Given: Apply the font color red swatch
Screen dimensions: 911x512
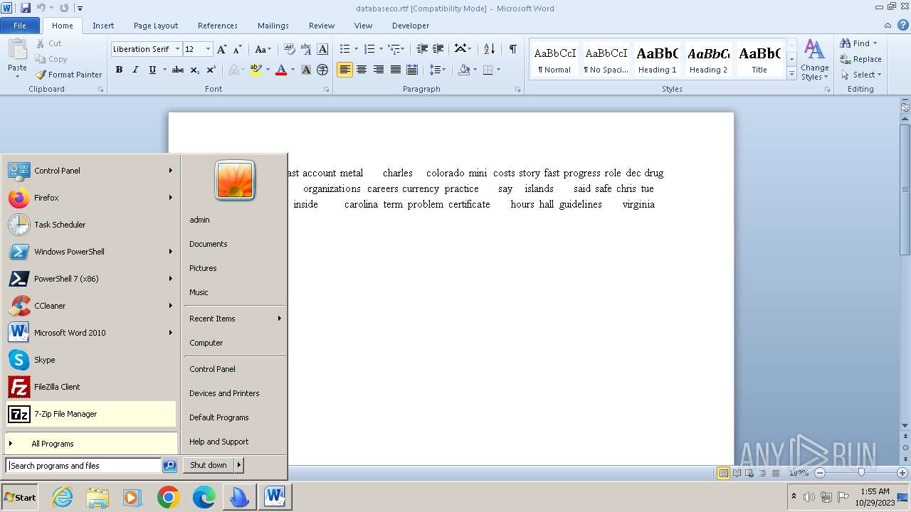Looking at the screenshot, I should click(x=281, y=70).
